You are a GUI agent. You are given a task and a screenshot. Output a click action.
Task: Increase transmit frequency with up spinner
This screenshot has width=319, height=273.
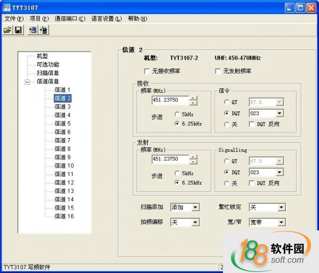pyautogui.click(x=193, y=157)
